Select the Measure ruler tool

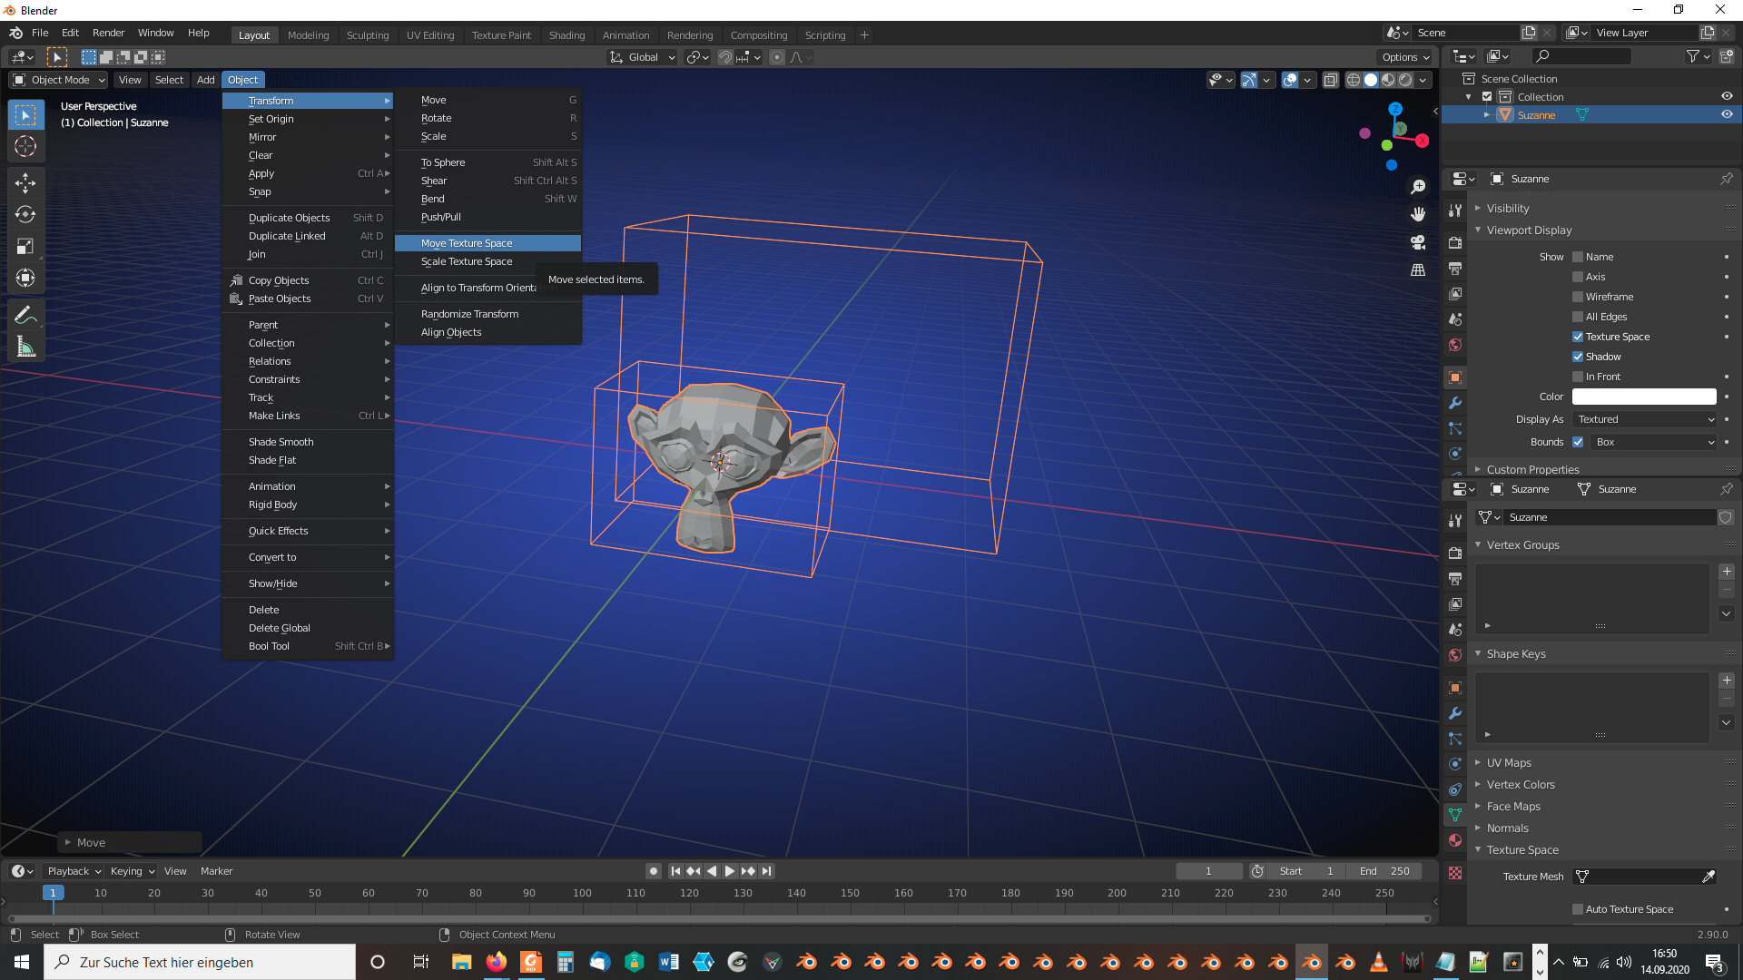25,347
